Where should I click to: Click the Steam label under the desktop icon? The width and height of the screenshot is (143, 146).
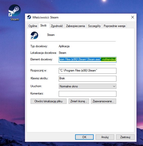(x=14, y=19)
